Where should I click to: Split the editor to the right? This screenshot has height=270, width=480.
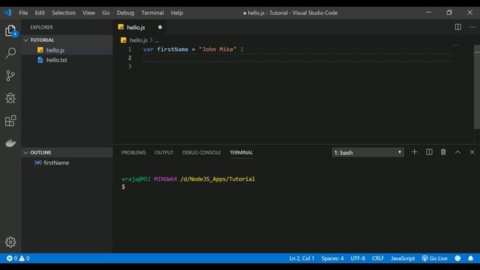coord(458,27)
